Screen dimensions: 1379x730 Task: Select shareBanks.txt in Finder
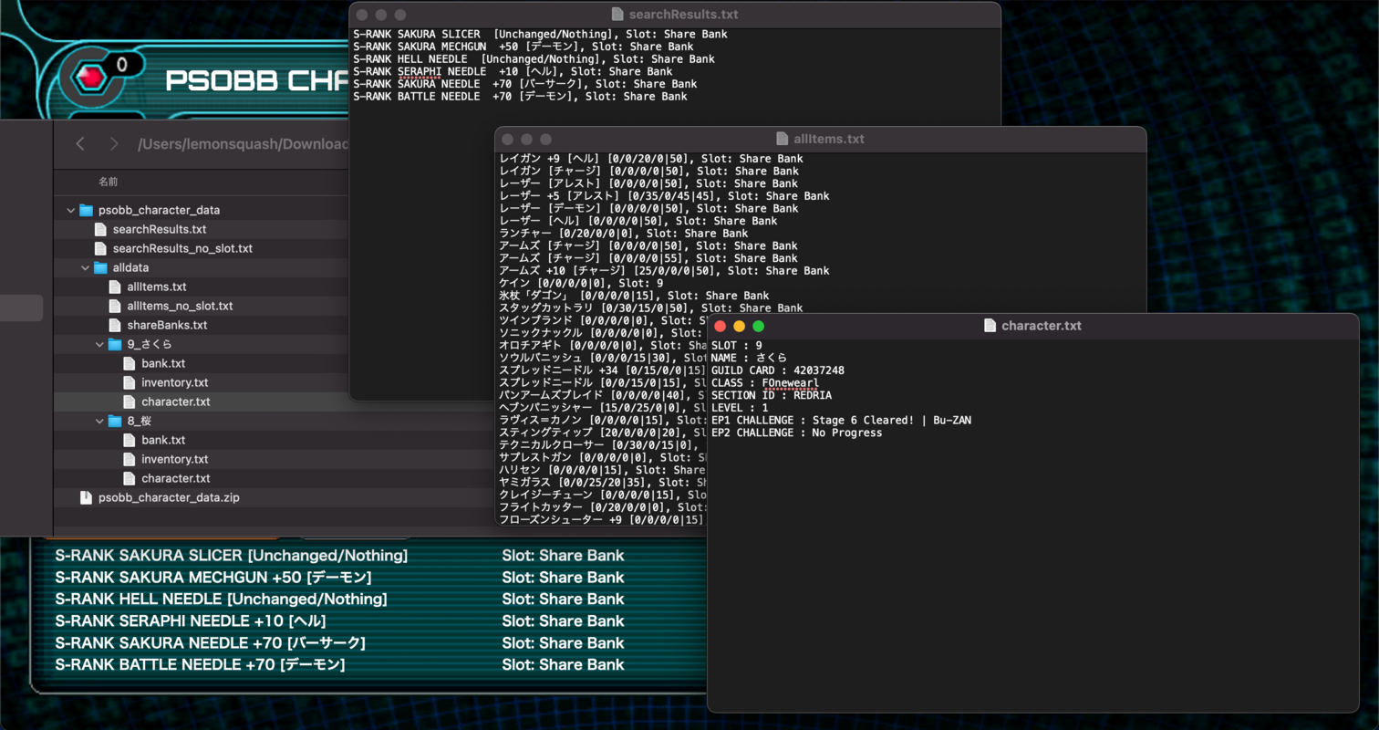[x=167, y=325]
